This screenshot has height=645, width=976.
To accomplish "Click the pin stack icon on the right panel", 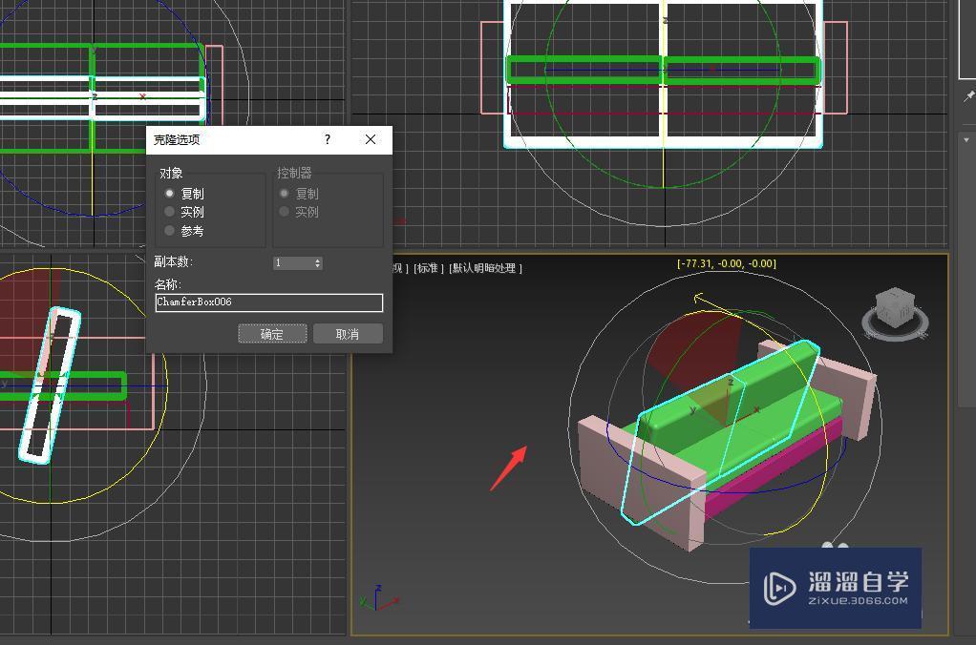I will pos(968,98).
